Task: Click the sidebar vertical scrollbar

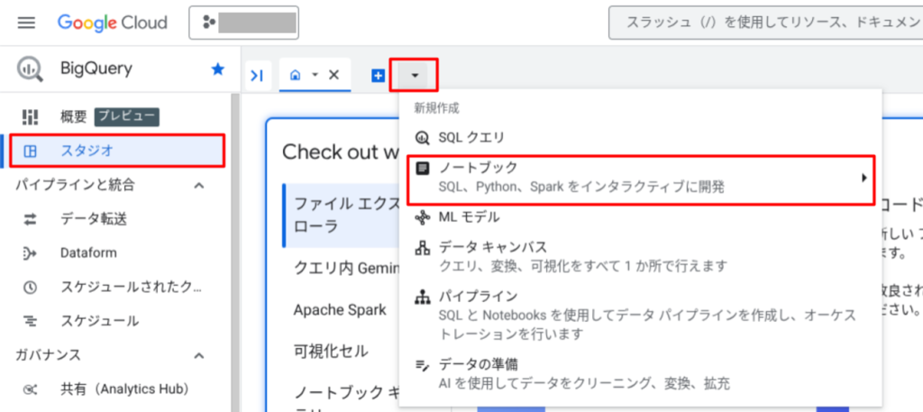Action: [235, 252]
